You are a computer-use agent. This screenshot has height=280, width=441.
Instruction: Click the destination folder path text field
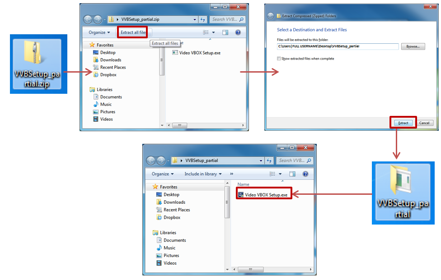(x=338, y=46)
